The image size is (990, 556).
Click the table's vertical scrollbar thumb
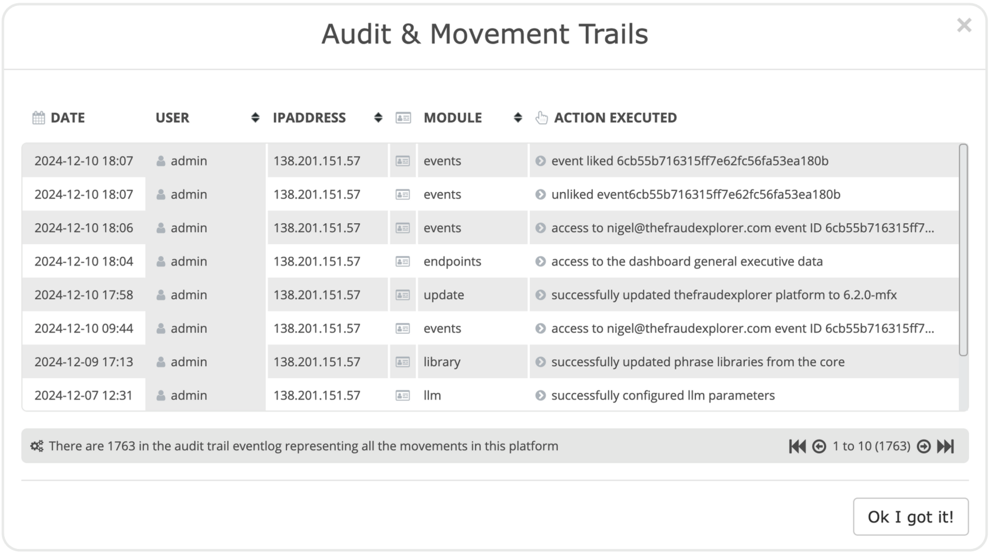(963, 250)
